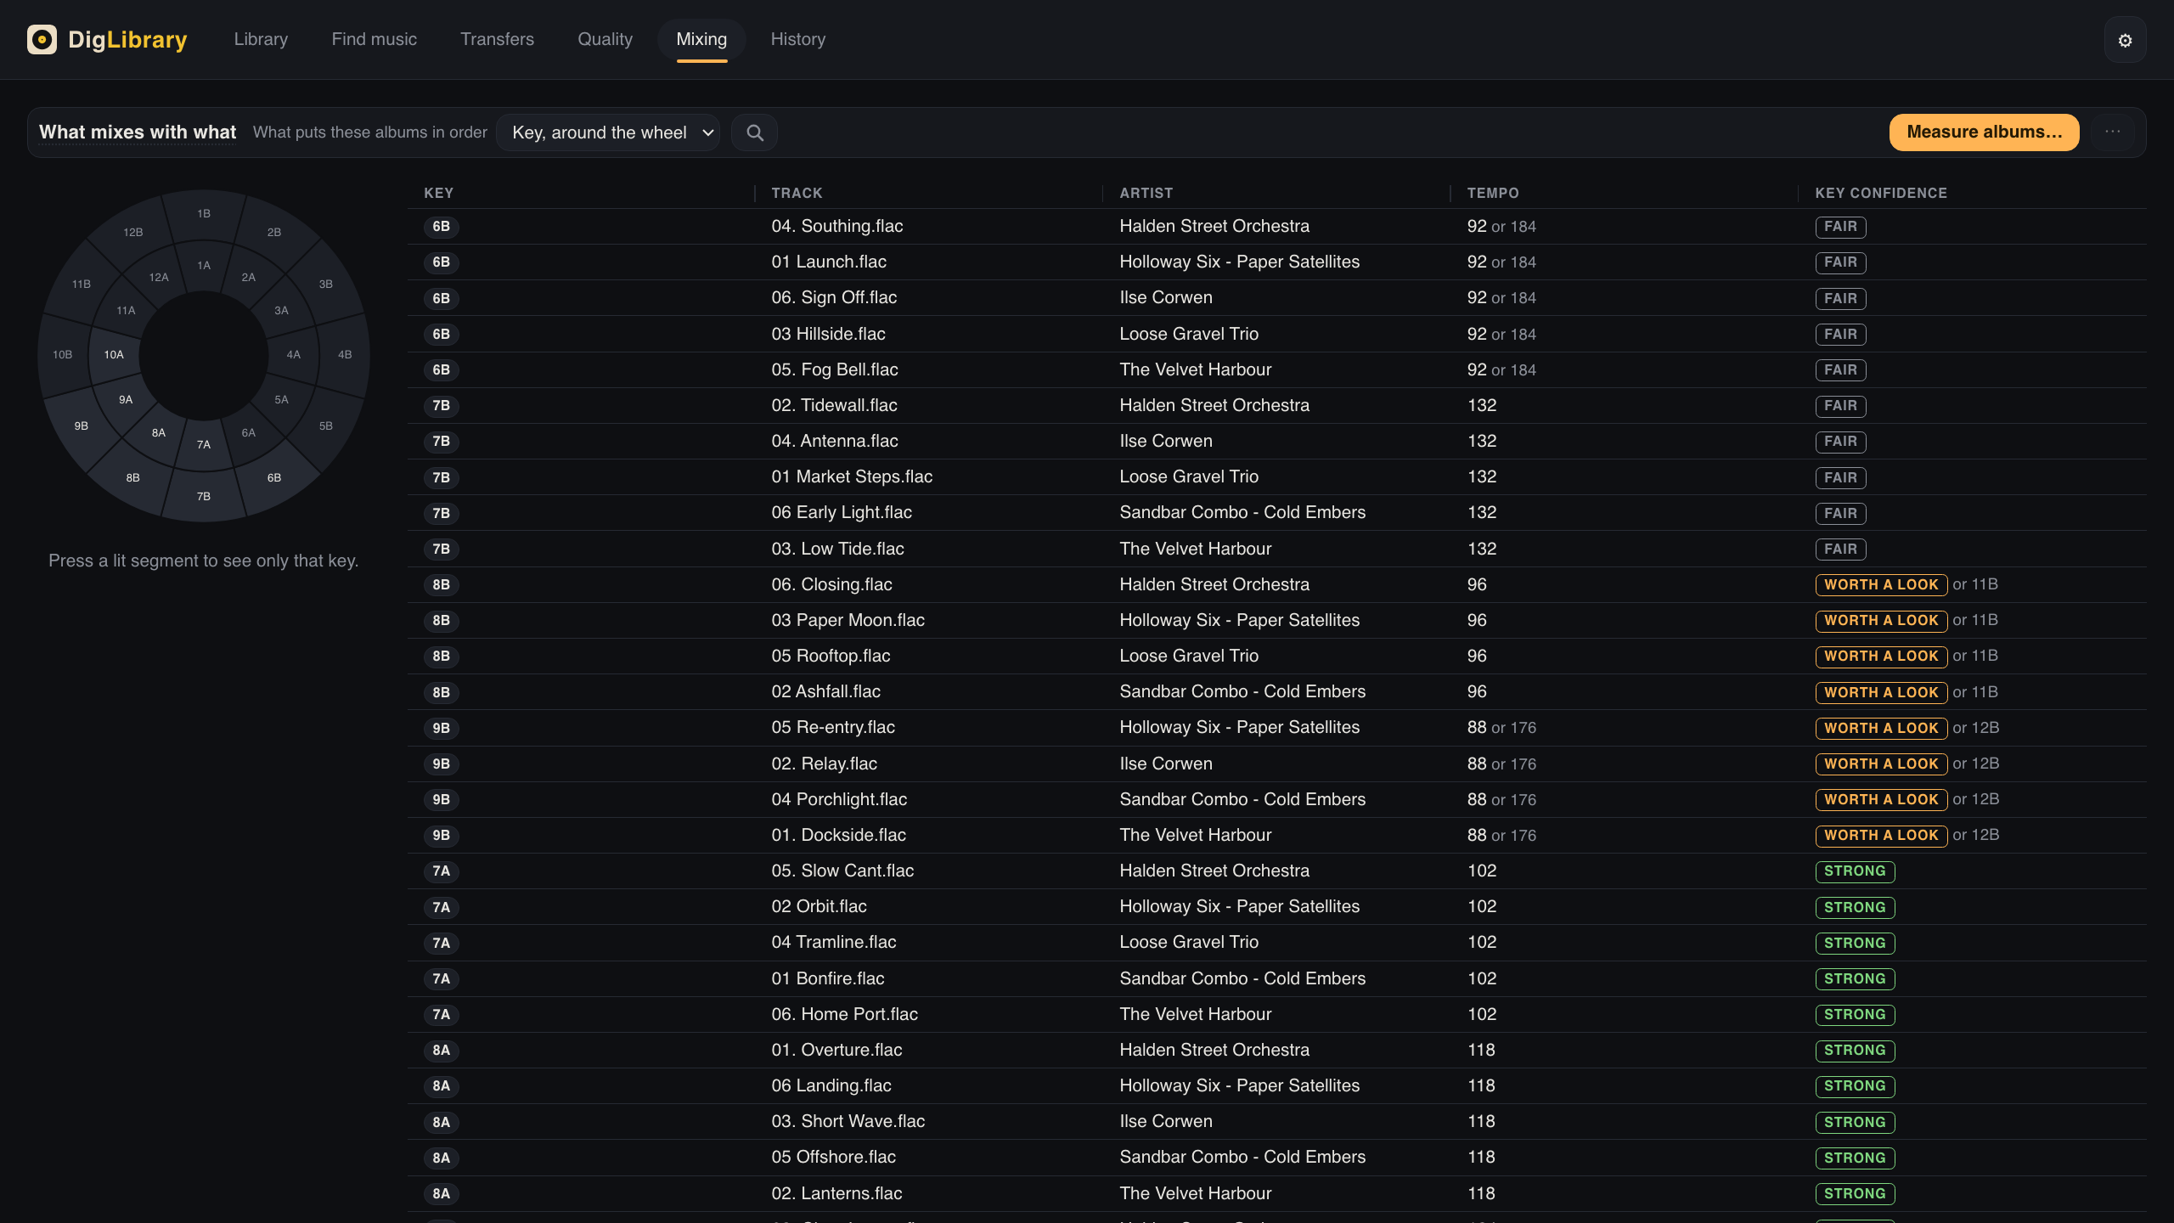Open the Quality tab
The image size is (2174, 1223).
point(605,39)
